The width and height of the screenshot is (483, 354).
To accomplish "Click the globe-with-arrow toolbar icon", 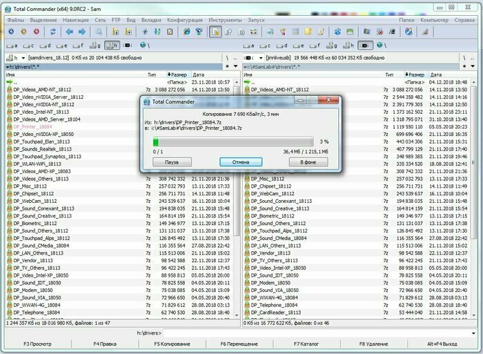I will (x=408, y=32).
